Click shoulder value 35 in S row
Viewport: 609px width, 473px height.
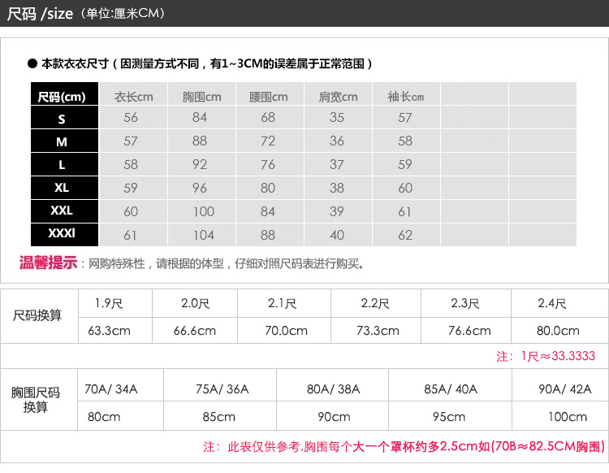click(337, 117)
